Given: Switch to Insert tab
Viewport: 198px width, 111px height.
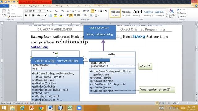Looking at the screenshot, I should click(x=22, y=6).
